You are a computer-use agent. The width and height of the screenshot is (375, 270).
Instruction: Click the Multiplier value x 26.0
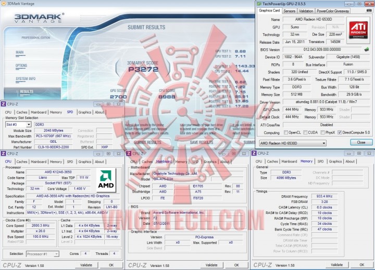[x=41, y=231]
